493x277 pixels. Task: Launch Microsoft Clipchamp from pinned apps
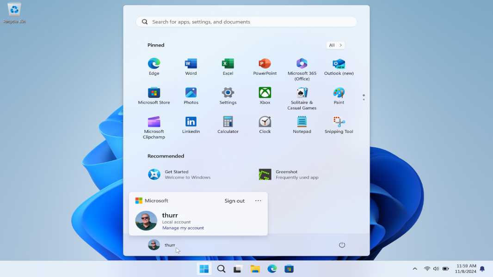tap(154, 128)
